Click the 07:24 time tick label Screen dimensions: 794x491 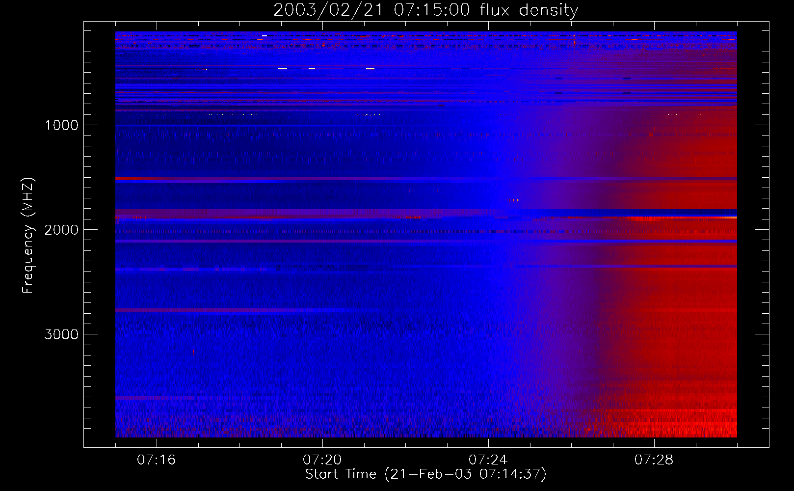pos(488,460)
